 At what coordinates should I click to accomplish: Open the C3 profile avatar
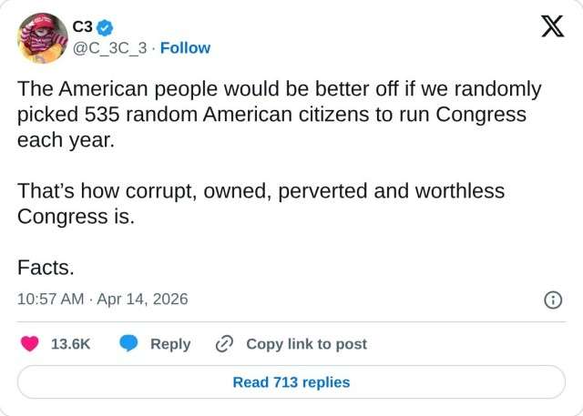tap(39, 37)
